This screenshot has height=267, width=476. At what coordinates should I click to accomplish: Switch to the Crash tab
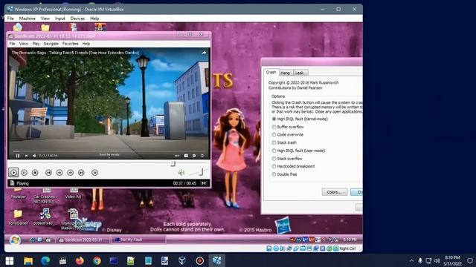[x=271, y=72]
